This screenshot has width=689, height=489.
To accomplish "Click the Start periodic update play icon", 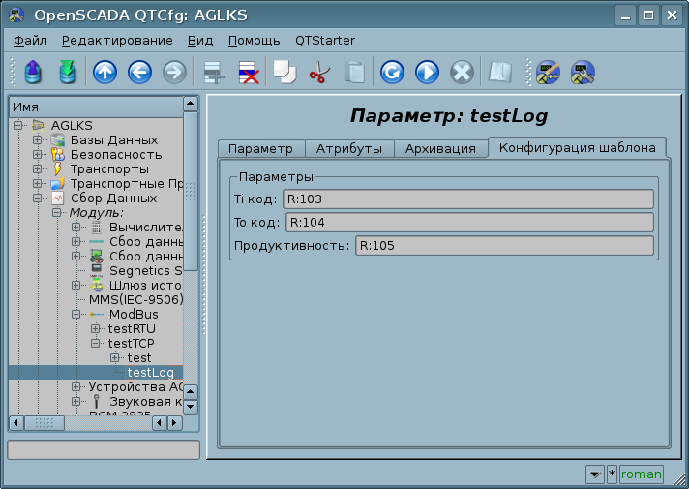I will pyautogui.click(x=427, y=73).
